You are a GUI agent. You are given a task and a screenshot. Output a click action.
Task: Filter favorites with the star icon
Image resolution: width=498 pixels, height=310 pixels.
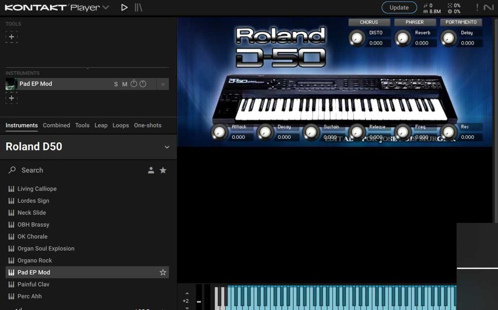(163, 170)
